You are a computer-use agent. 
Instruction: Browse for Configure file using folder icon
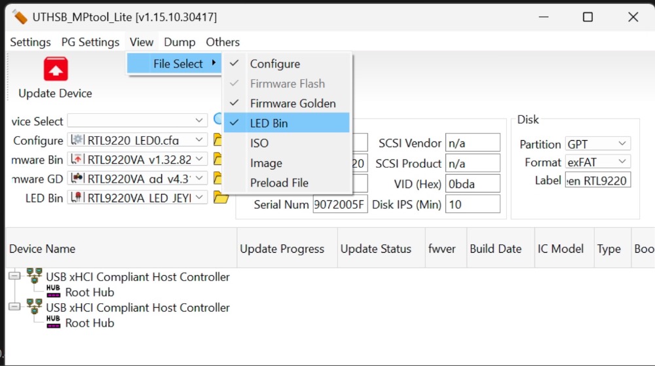(217, 139)
